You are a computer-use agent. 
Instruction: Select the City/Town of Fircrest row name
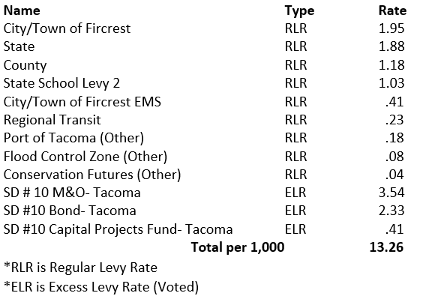click(x=67, y=28)
